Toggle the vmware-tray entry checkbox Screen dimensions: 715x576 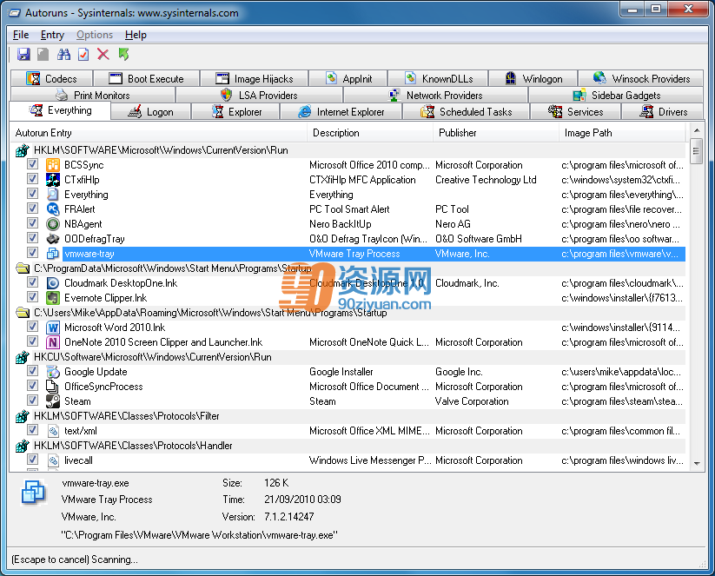pos(32,253)
